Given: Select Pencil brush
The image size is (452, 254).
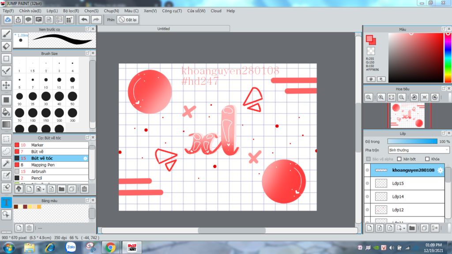Looking at the screenshot, I should (51, 178).
